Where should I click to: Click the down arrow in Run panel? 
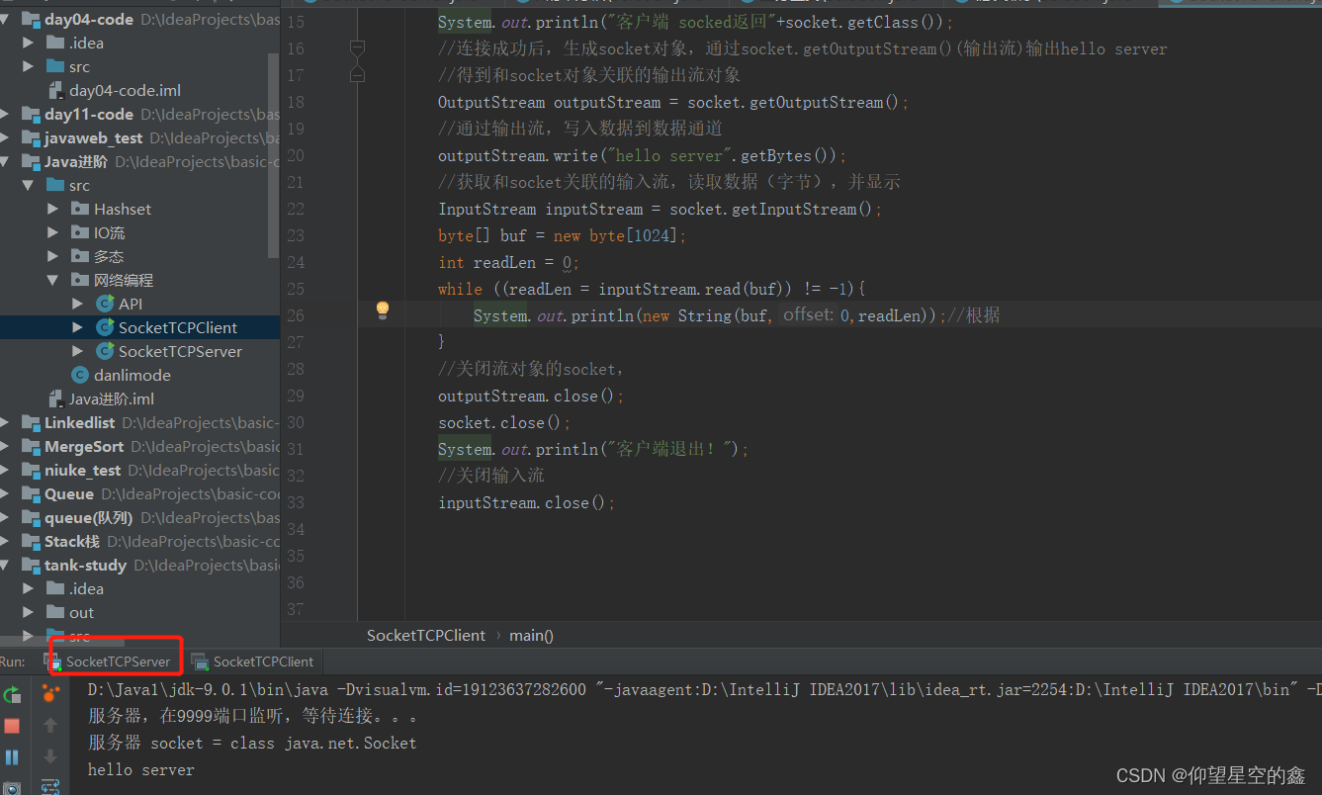(x=50, y=756)
